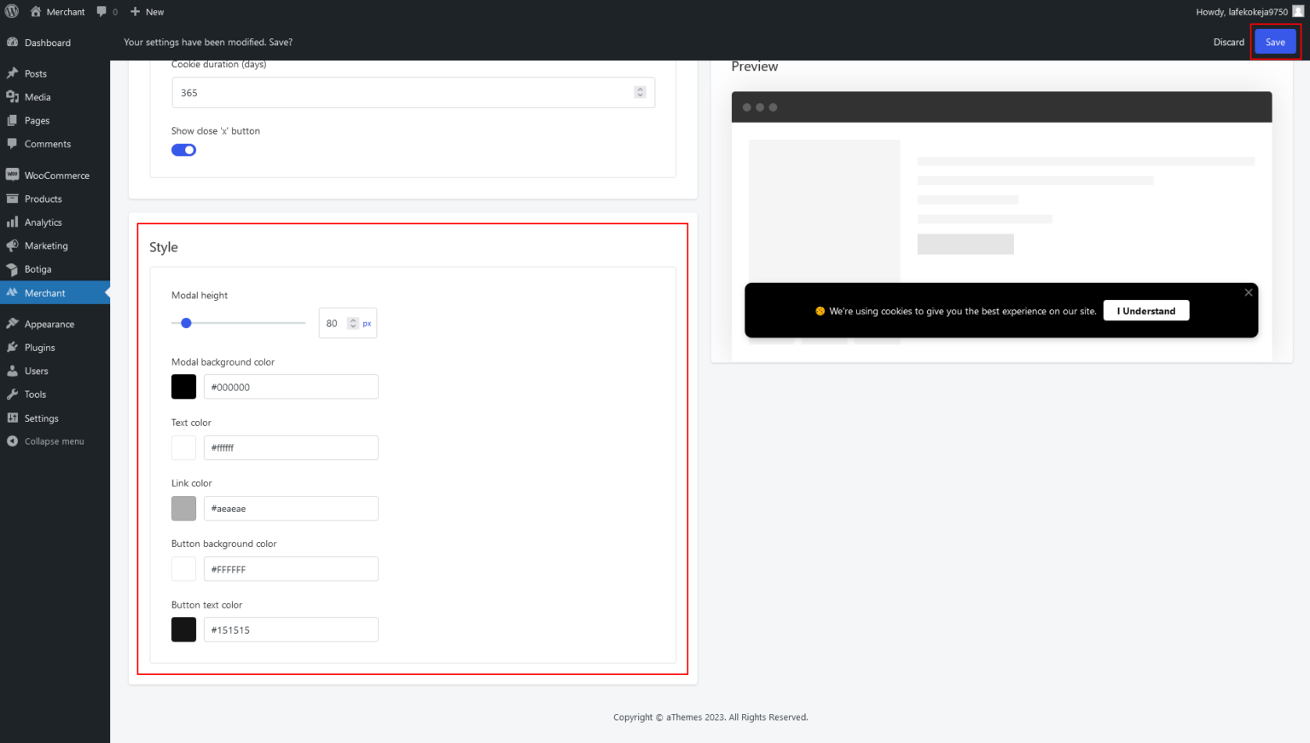Open the Comments menu item in sidebar
The image size is (1310, 743).
55,144
